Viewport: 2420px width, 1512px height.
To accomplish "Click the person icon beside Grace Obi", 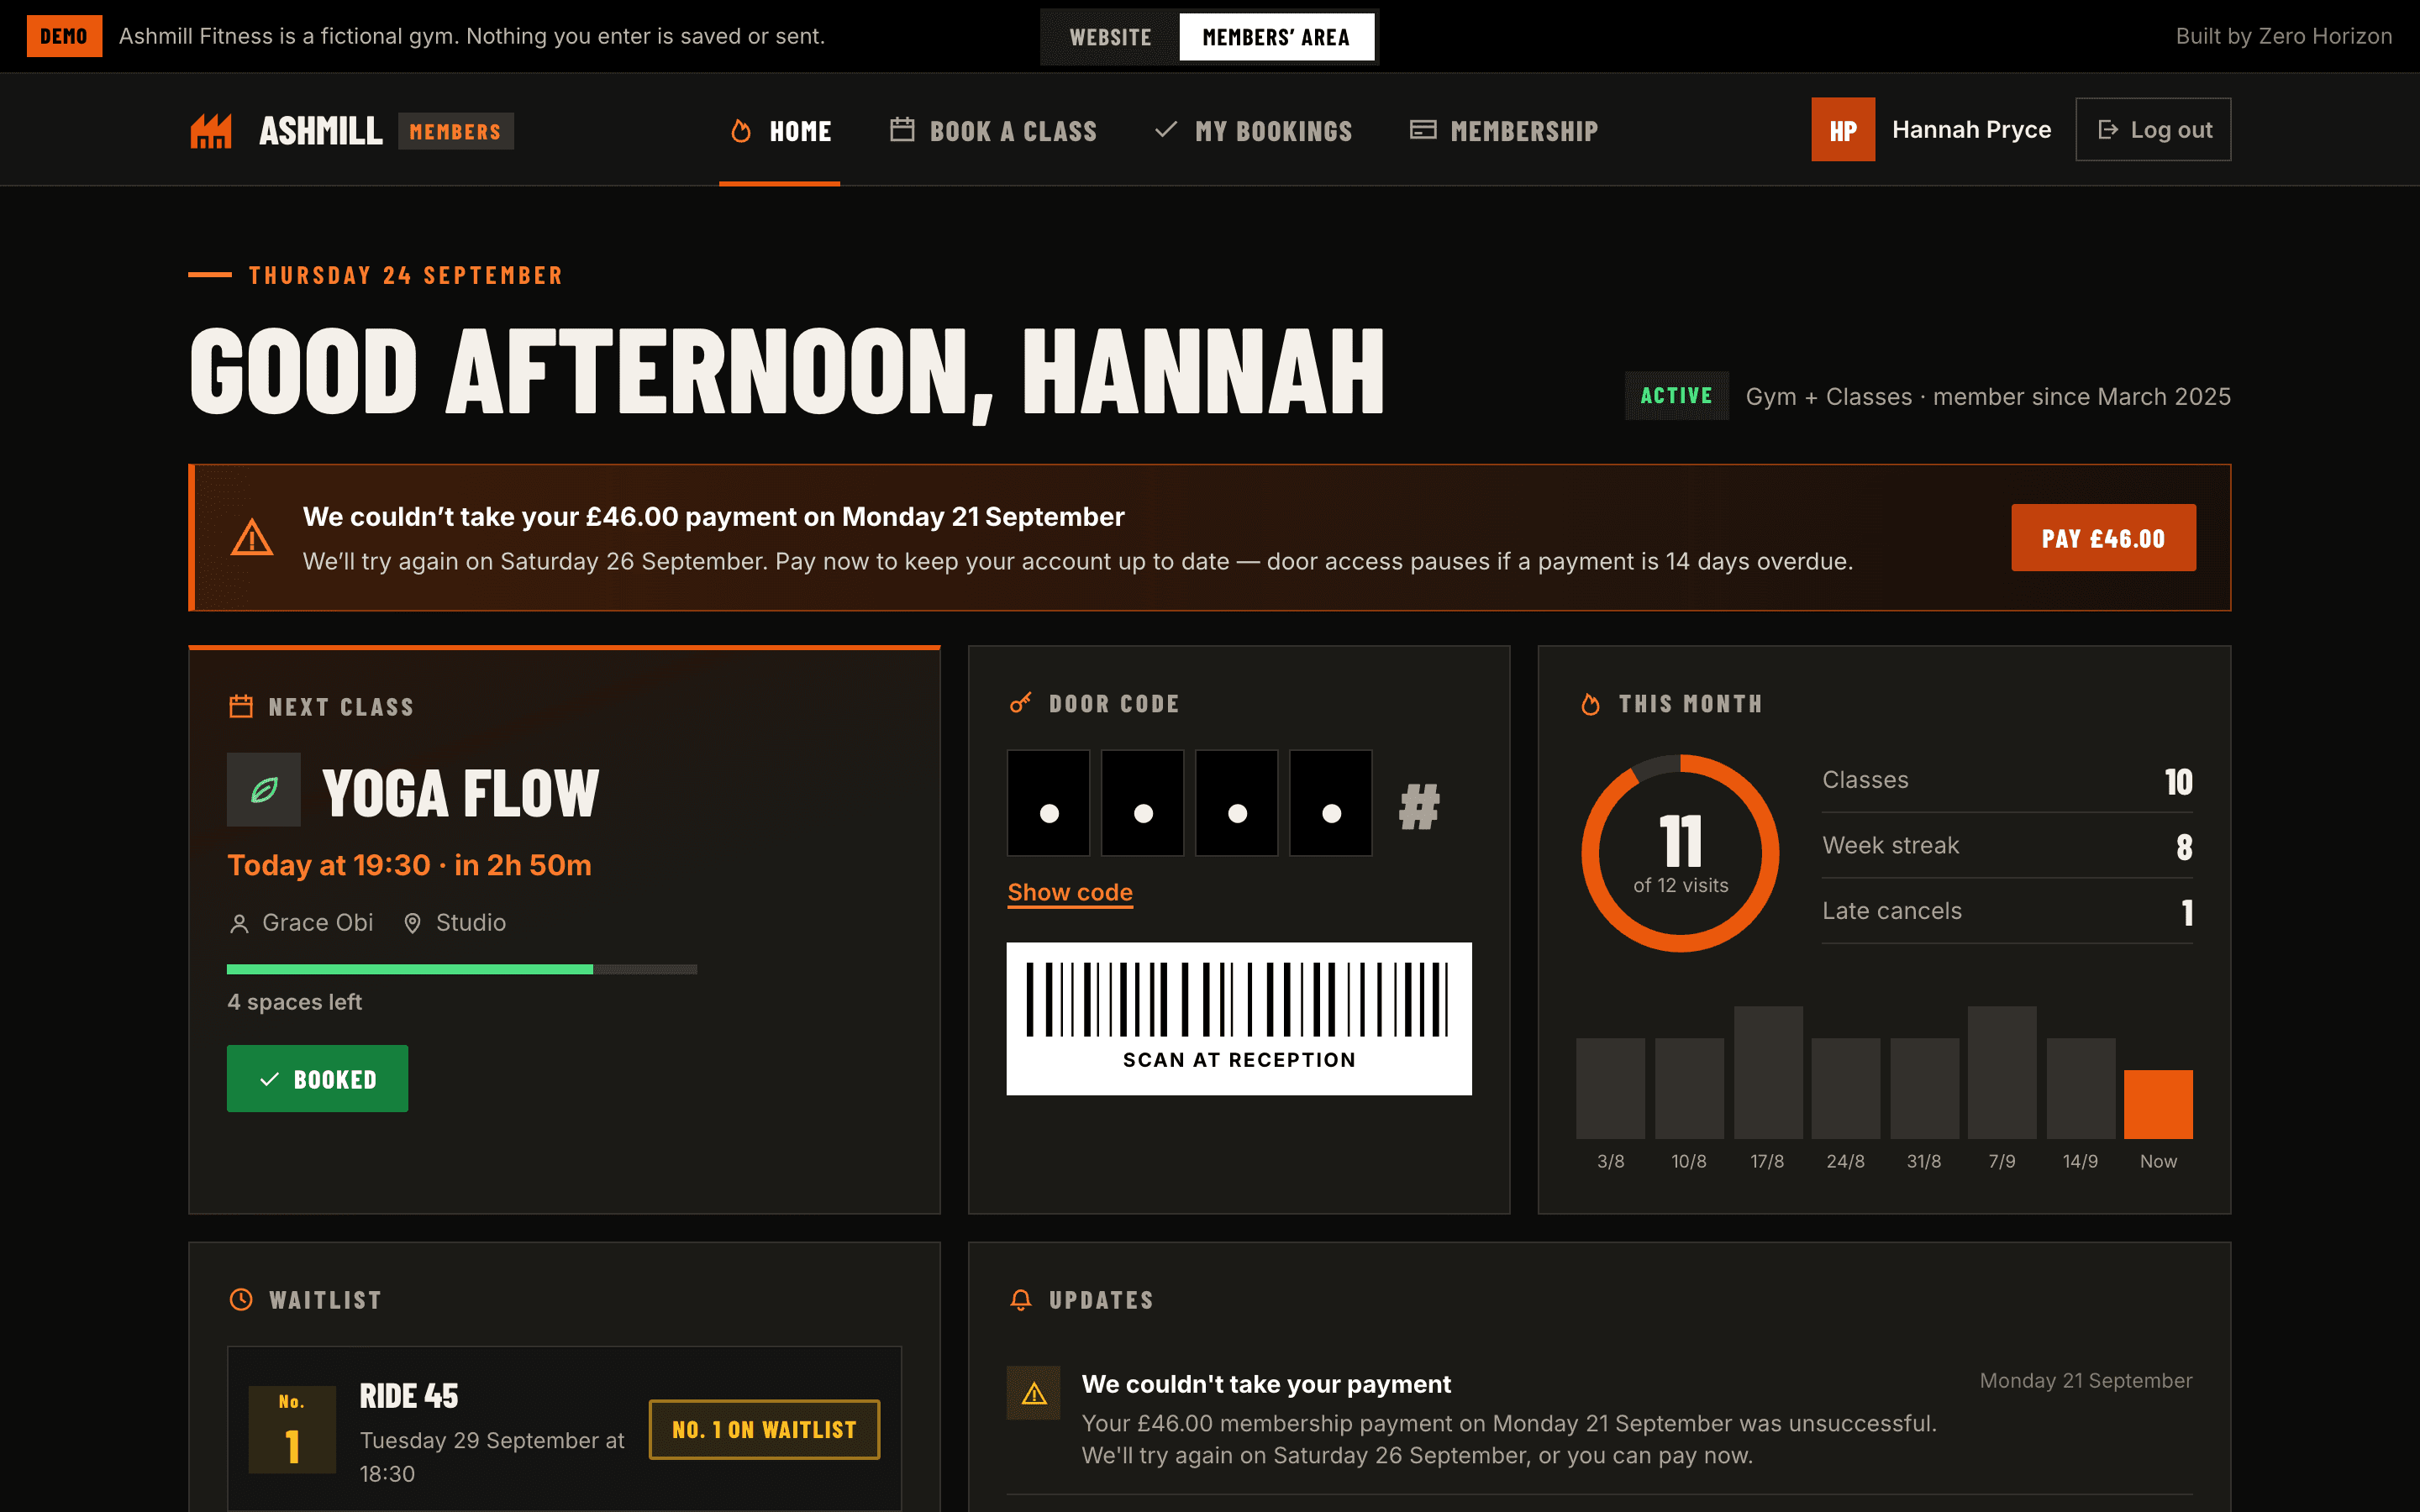I will coord(239,923).
